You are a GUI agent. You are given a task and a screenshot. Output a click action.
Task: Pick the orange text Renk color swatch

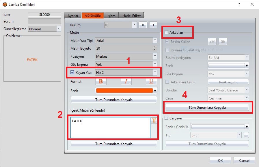click(124, 91)
